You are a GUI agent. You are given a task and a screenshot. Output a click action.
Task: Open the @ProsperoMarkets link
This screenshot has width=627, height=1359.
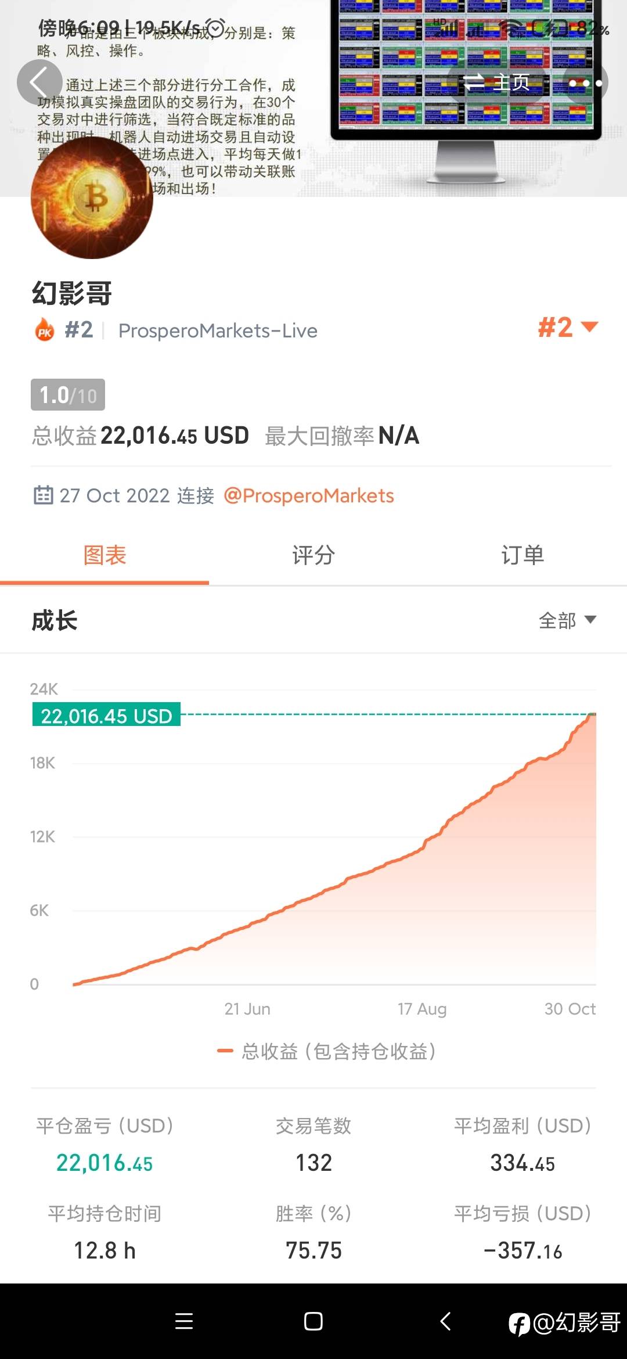308,495
